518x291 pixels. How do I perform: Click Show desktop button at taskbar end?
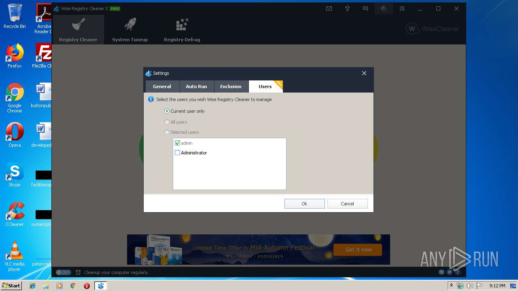point(513,286)
